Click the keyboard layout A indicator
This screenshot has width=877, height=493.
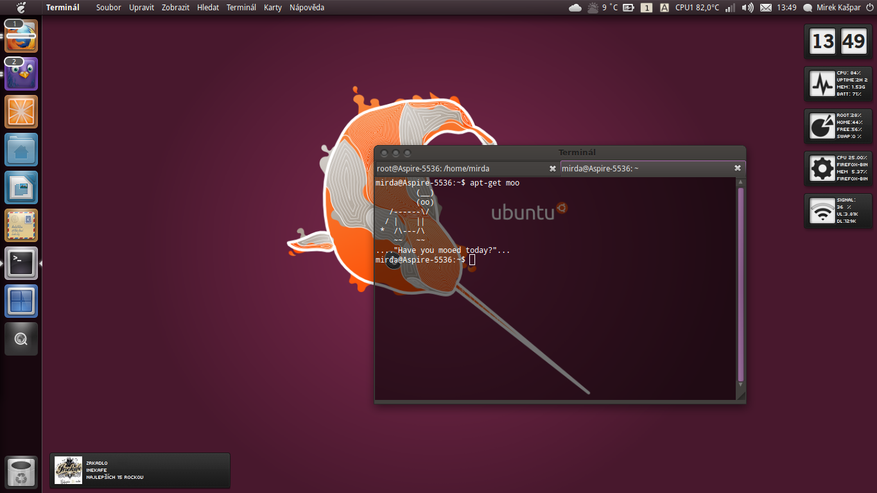coord(664,8)
